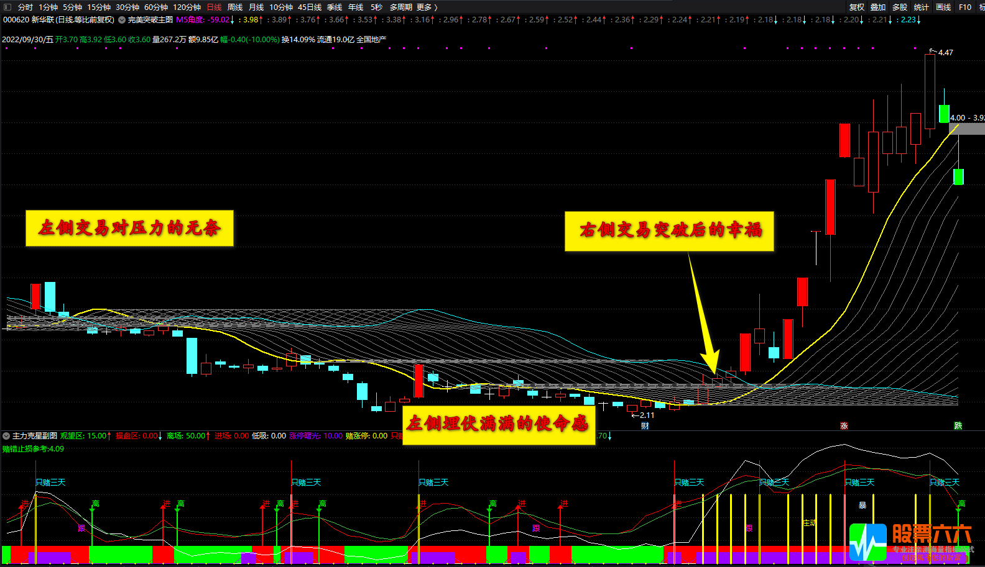Click the red 涨 event marker

[844, 426]
